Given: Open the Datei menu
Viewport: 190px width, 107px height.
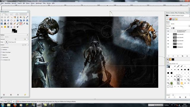Looking at the screenshot, I should [2, 3].
